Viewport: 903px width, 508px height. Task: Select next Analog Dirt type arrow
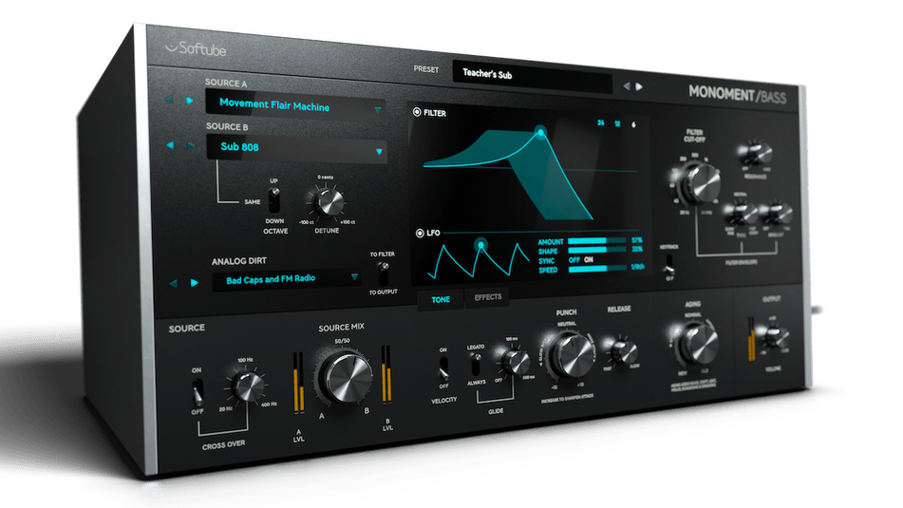point(195,283)
